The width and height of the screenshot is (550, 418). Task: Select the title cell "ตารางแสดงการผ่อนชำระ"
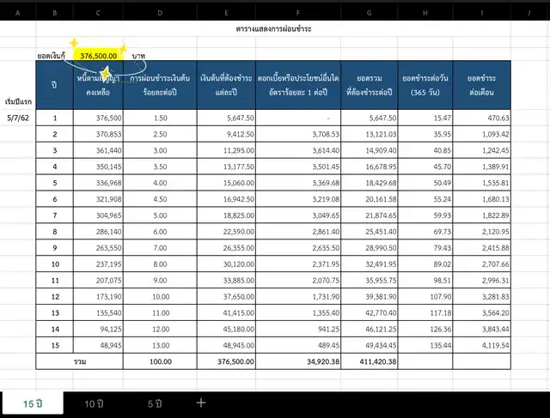click(273, 28)
